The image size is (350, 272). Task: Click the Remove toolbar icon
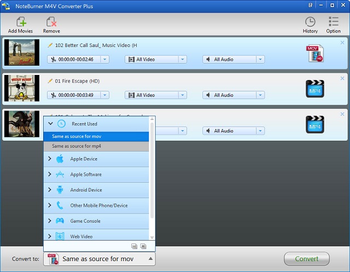[51, 22]
